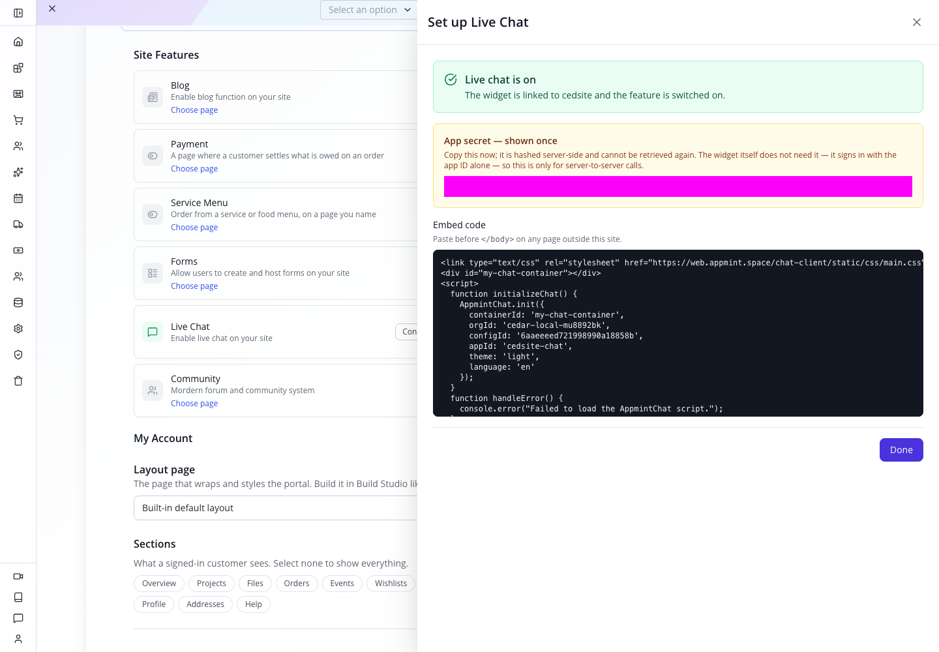The image size is (939, 652).
Task: Expand the Select an option dropdown
Action: click(369, 10)
